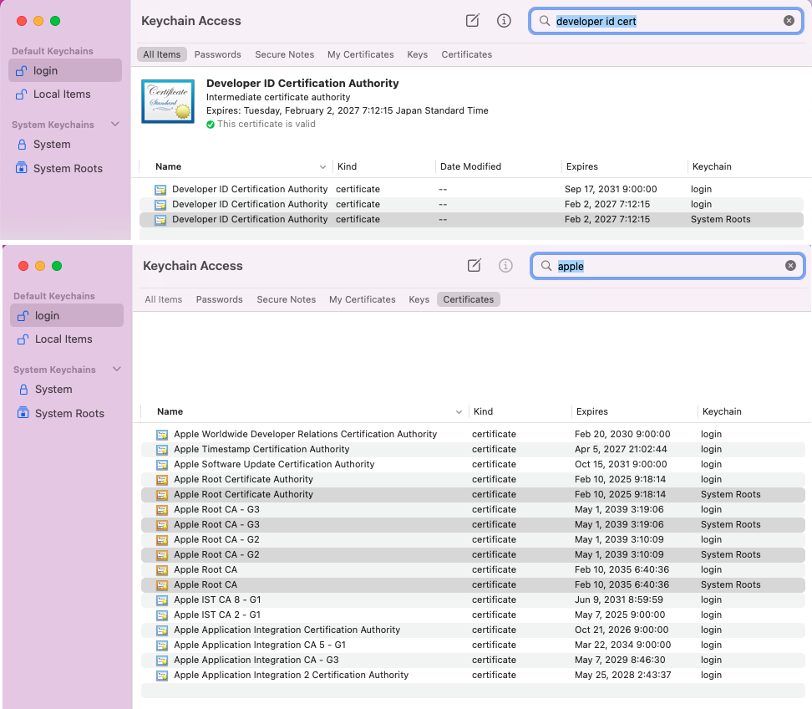Open My Certificates tab in top window

(360, 54)
